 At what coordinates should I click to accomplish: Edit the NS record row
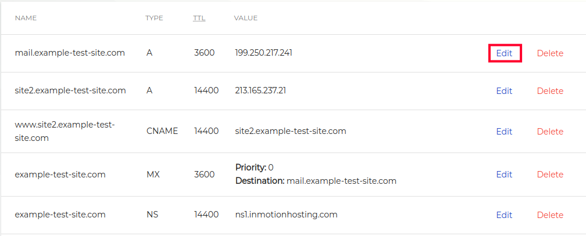pos(504,215)
